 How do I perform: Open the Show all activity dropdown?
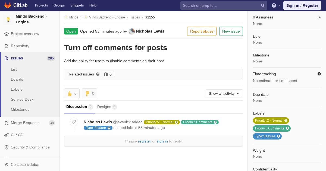pyautogui.click(x=224, y=93)
